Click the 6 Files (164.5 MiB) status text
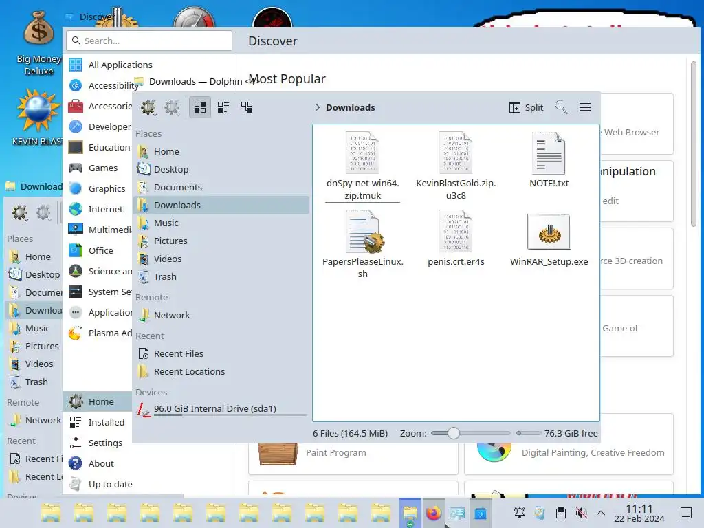The width and height of the screenshot is (704, 528). [350, 433]
